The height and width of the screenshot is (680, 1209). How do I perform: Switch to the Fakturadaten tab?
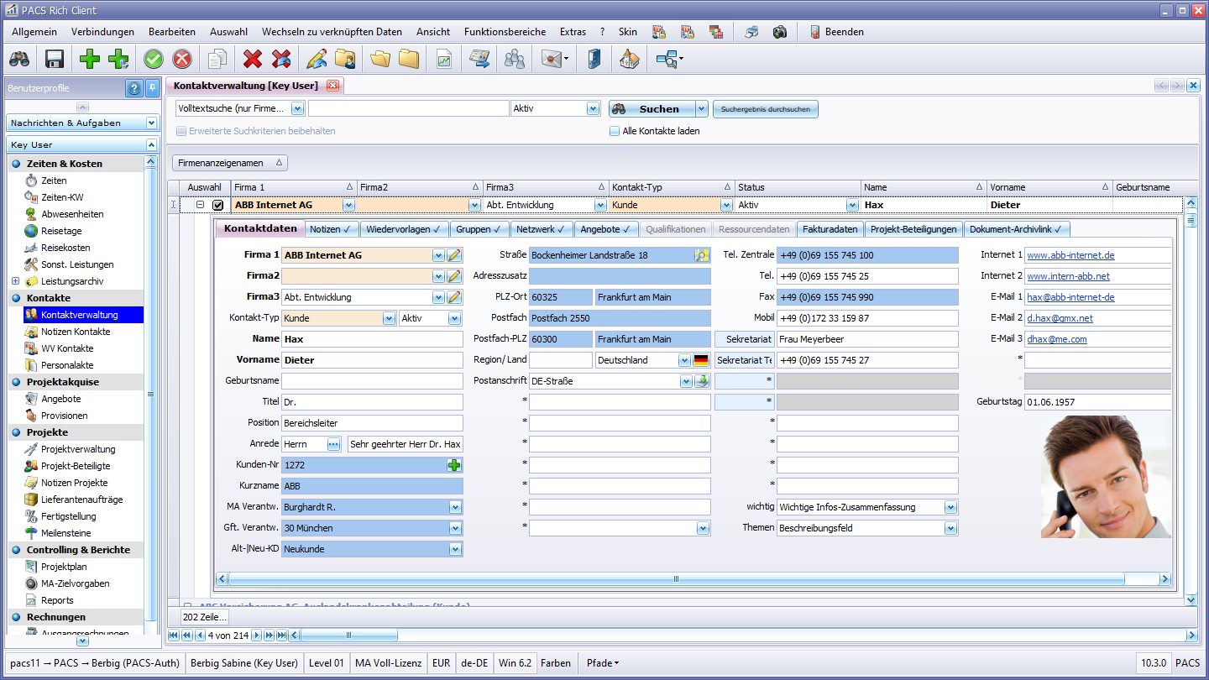click(x=830, y=229)
